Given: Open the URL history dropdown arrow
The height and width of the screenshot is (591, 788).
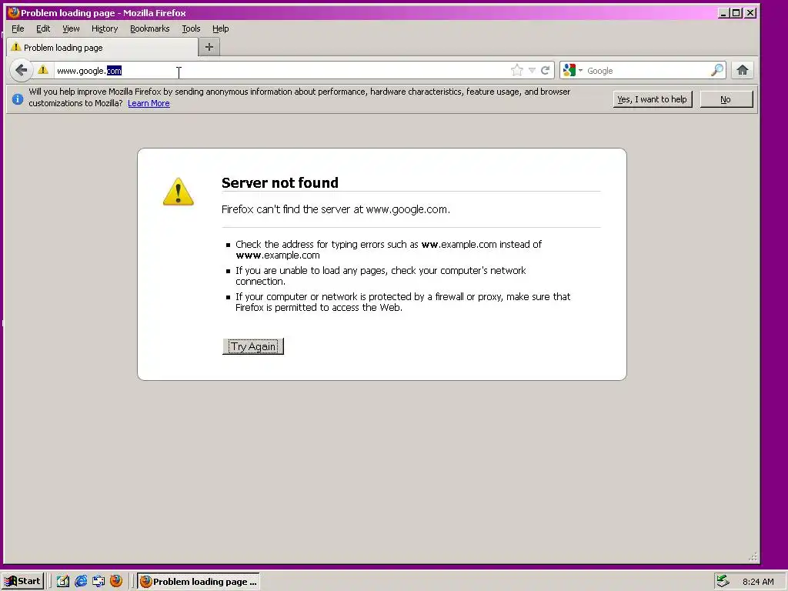Looking at the screenshot, I should pyautogui.click(x=532, y=70).
